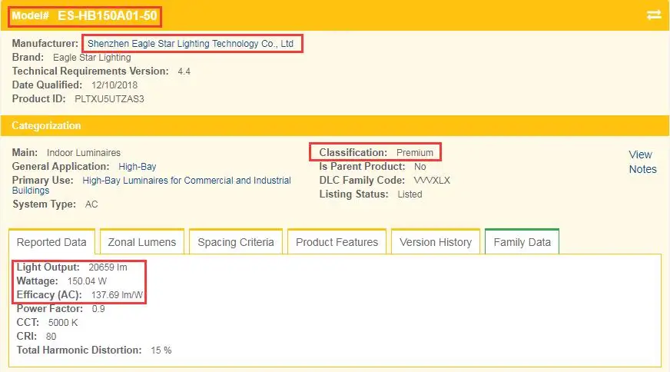
Task: Click the Categorization section header
Action: coord(46,125)
